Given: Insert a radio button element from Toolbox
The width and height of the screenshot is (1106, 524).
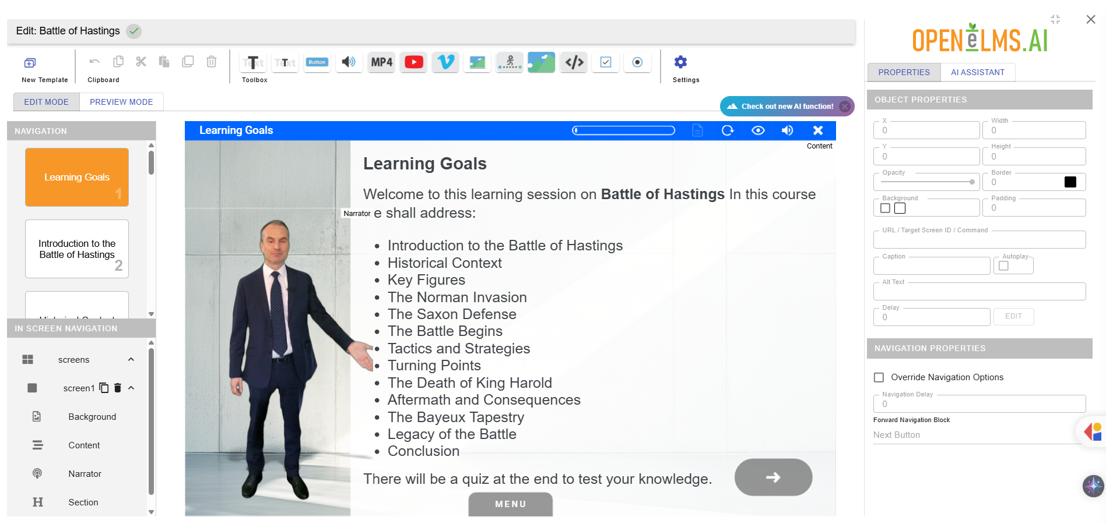Looking at the screenshot, I should click(x=637, y=62).
